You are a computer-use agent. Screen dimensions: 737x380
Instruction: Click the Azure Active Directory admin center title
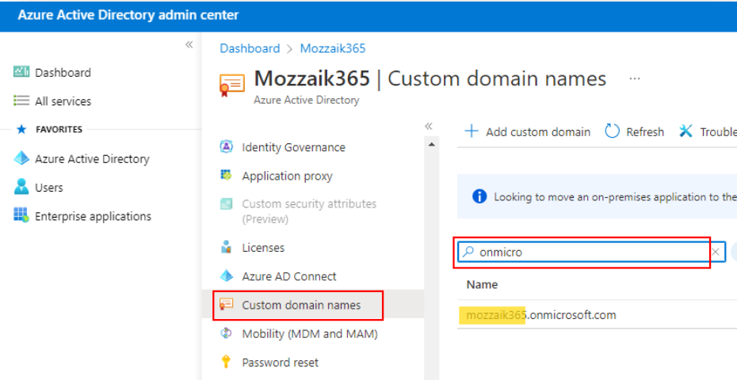(x=128, y=15)
